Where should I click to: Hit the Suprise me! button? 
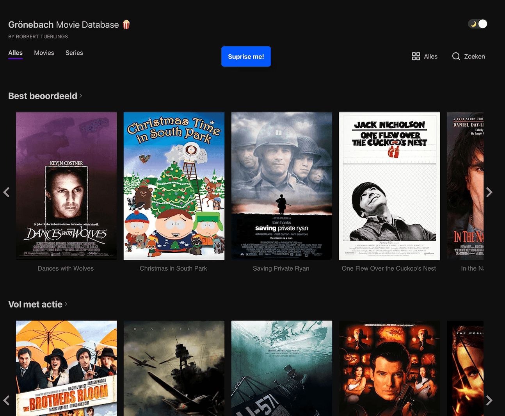(246, 57)
